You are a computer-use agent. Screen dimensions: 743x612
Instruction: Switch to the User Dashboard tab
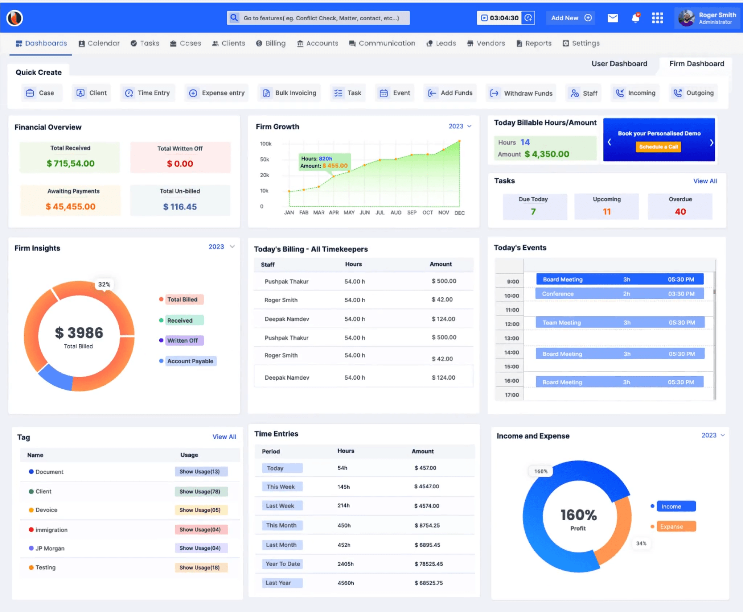pyautogui.click(x=620, y=63)
